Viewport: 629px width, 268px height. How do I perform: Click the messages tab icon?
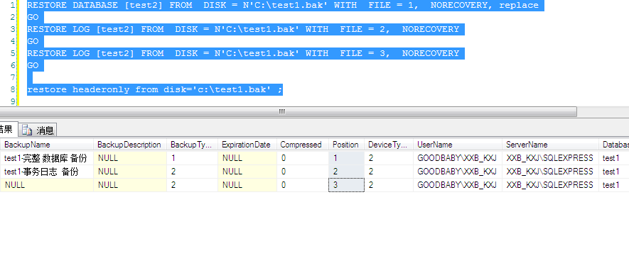point(27,130)
